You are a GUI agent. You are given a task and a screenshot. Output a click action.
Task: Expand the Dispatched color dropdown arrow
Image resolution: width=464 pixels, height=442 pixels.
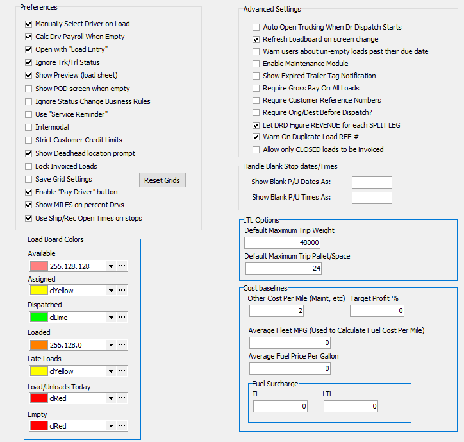[110, 317]
